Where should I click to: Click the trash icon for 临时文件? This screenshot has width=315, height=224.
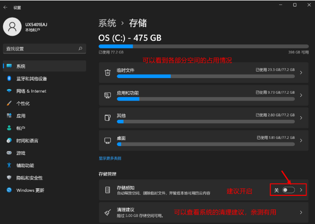pos(107,72)
